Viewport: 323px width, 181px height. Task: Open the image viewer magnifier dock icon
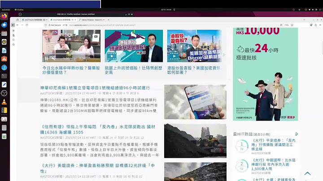[4, 119]
